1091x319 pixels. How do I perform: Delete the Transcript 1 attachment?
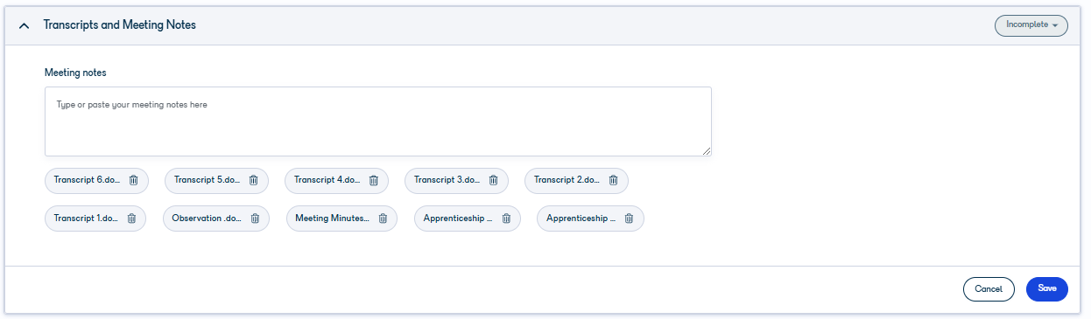click(131, 218)
